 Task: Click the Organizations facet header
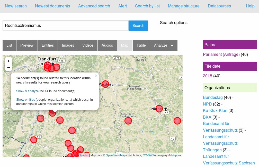pos(230,88)
